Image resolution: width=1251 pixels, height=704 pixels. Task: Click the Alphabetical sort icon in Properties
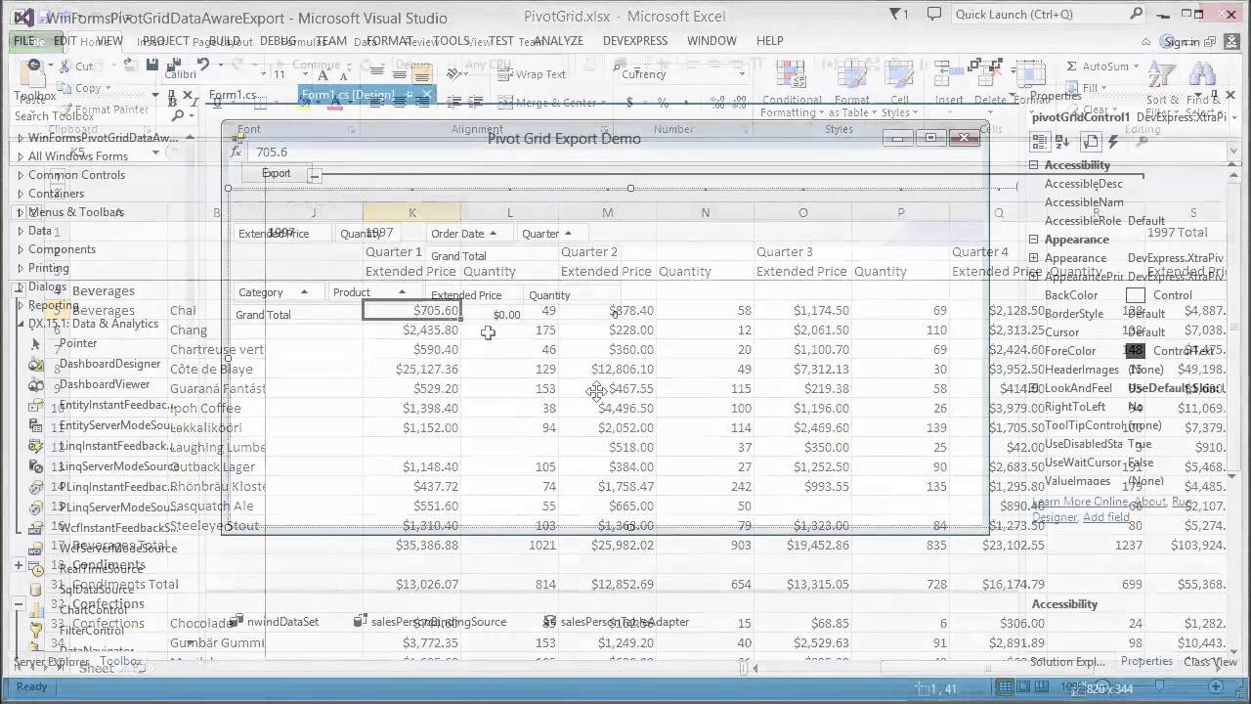(1061, 142)
